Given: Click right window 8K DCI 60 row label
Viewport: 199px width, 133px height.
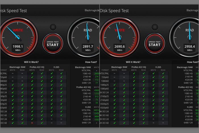Looking at the screenshot, I should (104, 115).
